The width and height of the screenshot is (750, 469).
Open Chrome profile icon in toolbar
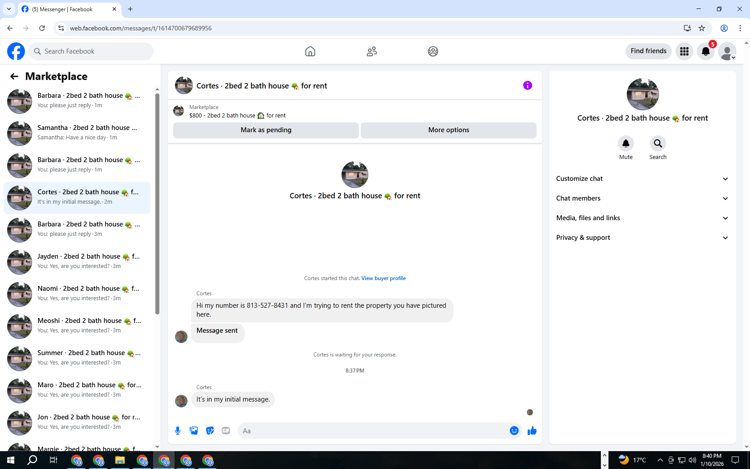724,28
